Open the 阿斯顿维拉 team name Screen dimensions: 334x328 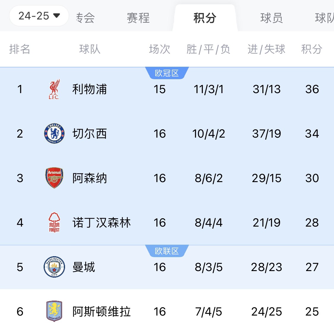click(101, 311)
